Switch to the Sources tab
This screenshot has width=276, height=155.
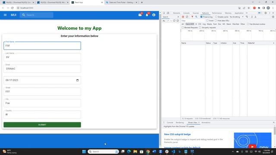tap(195, 13)
